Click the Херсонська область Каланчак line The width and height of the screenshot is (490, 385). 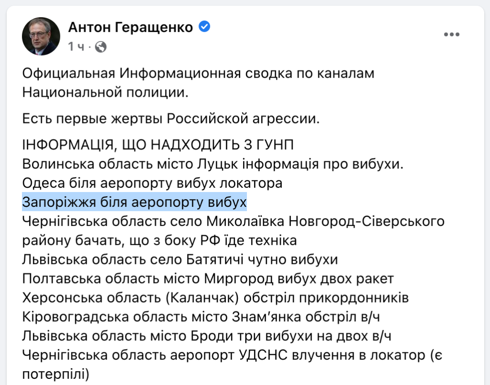click(215, 297)
